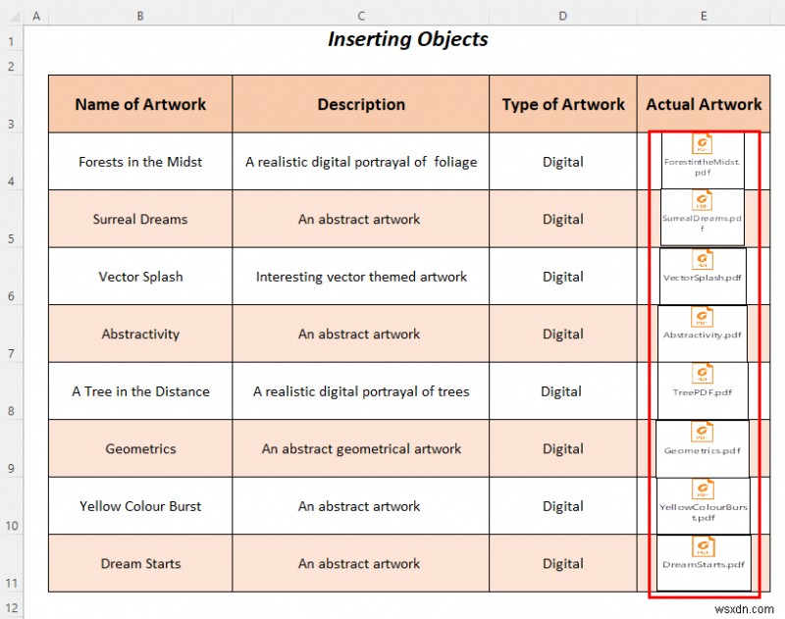The height and width of the screenshot is (619, 785).
Task: Select column B header
Action: pos(140,16)
